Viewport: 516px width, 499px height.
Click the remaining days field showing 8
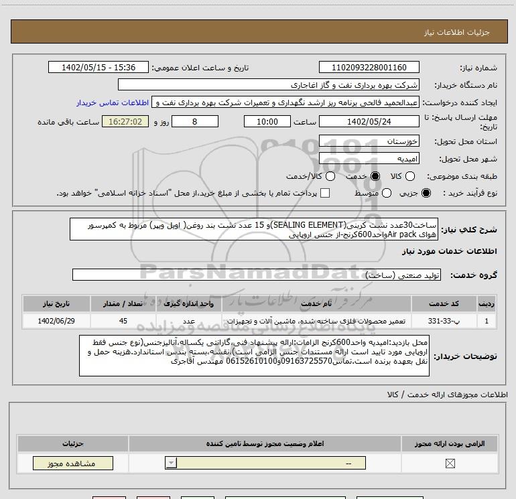tap(195, 121)
